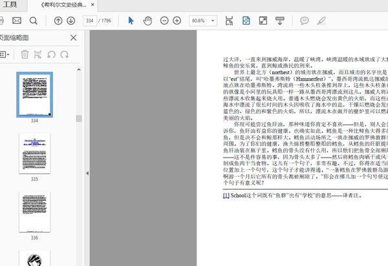Open the 工具 tab

pos(11,5)
